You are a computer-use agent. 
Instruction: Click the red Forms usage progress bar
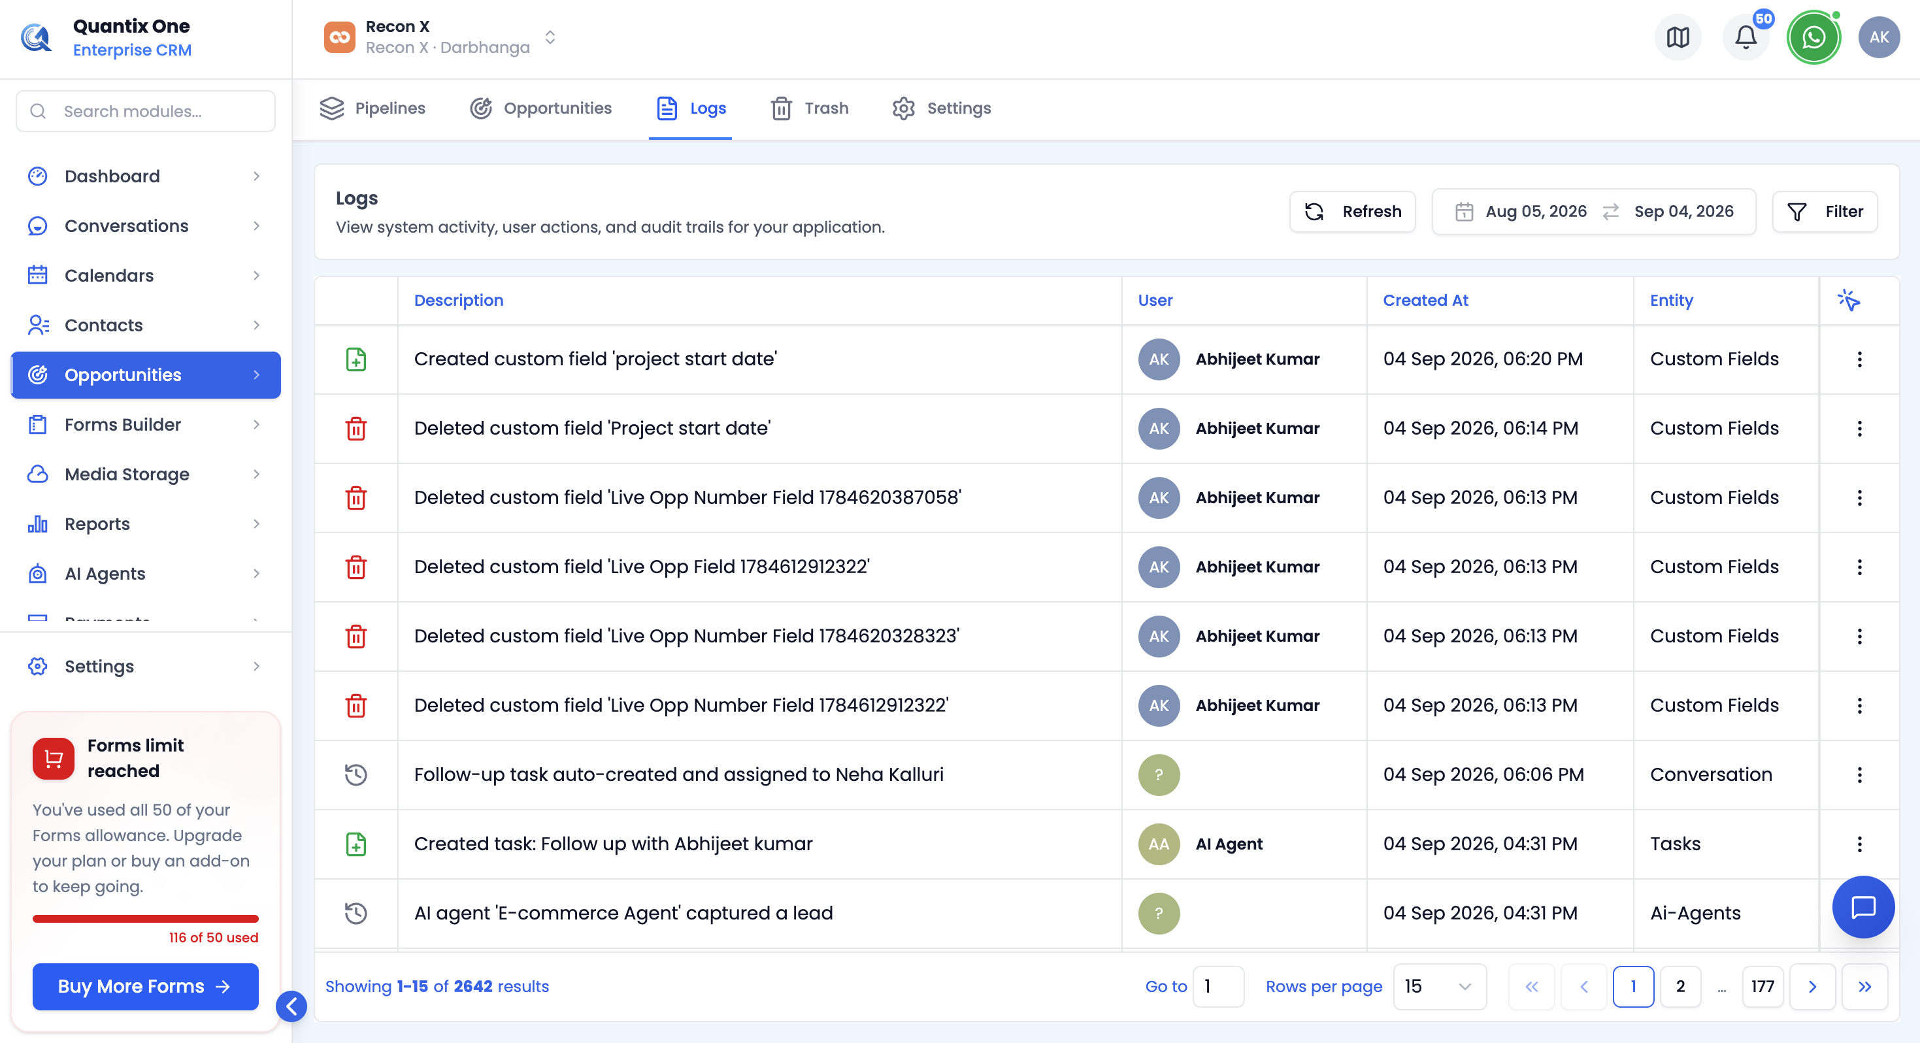[145, 918]
